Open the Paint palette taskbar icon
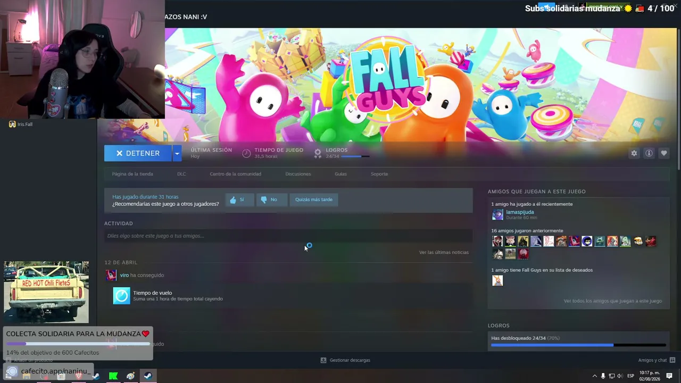 pyautogui.click(x=130, y=376)
